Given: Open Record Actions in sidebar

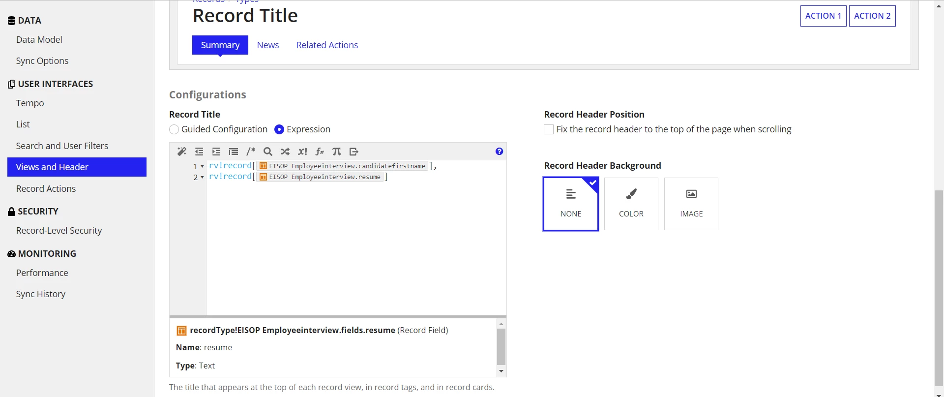Looking at the screenshot, I should pos(46,189).
